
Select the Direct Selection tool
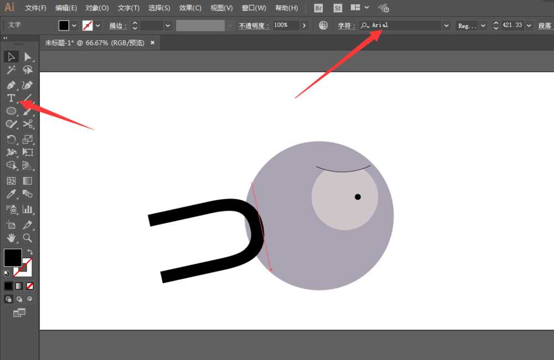[x=28, y=56]
